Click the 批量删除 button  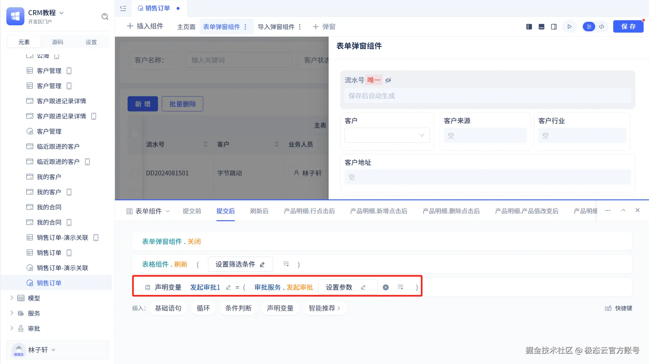pos(182,104)
